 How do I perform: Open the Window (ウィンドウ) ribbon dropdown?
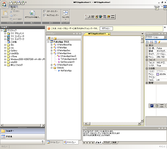(65, 15)
